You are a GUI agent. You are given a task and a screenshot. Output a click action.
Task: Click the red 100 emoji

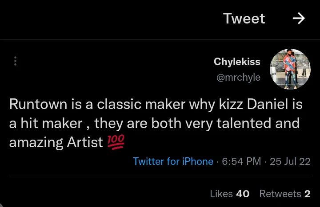coord(116,142)
